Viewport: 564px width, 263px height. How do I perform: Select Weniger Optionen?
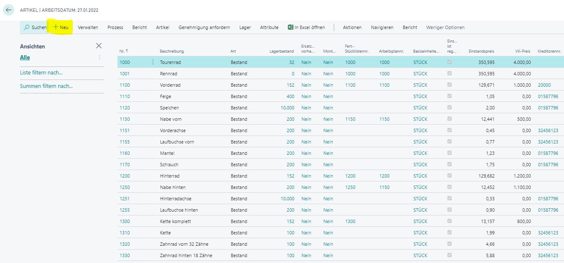[445, 27]
